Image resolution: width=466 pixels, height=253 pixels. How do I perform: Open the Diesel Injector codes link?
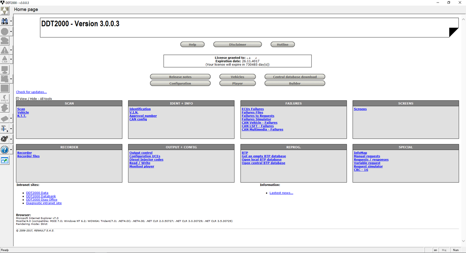(146, 160)
